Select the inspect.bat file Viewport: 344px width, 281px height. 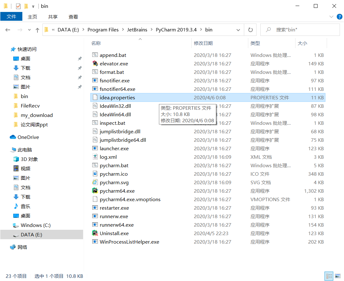(208, 123)
